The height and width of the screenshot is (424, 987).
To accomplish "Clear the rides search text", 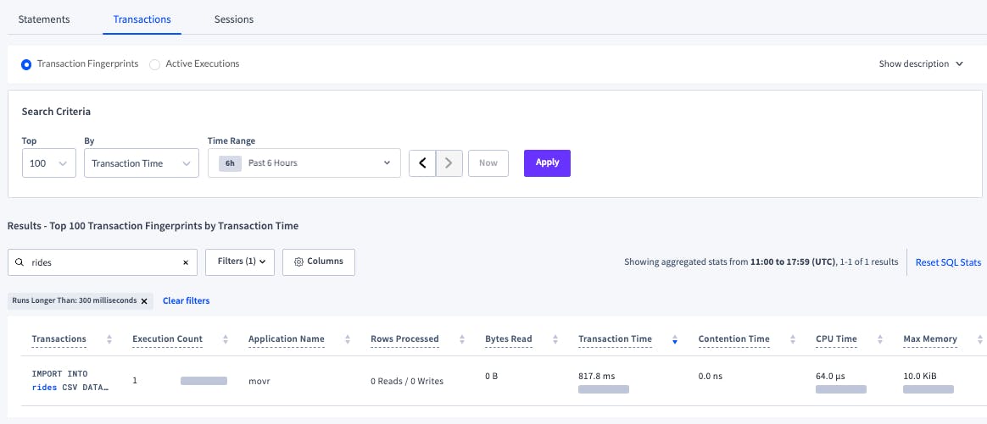I will click(186, 262).
